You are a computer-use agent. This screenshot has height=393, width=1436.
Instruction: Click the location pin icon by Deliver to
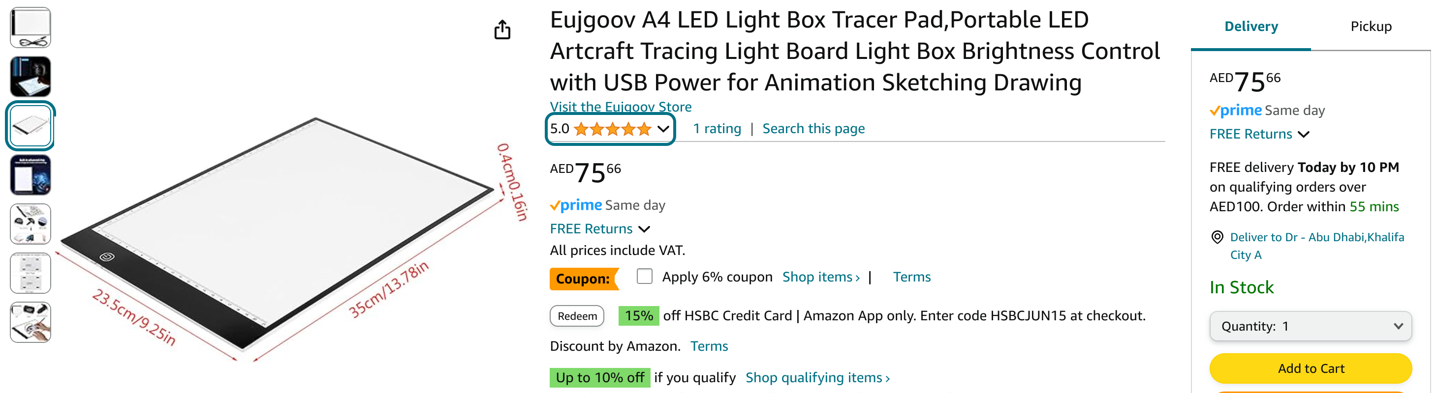tap(1217, 237)
